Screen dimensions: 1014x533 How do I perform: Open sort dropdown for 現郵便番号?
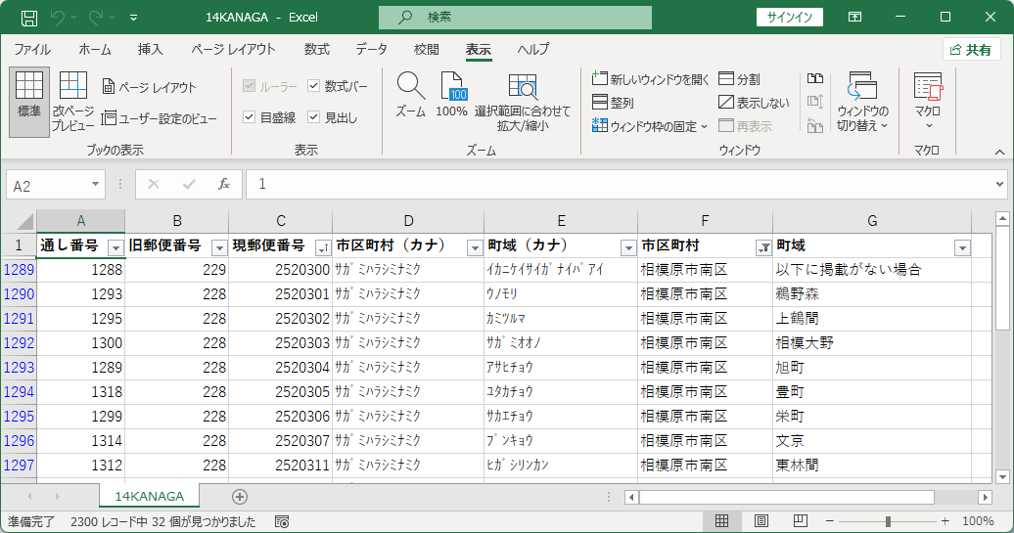coord(323,247)
